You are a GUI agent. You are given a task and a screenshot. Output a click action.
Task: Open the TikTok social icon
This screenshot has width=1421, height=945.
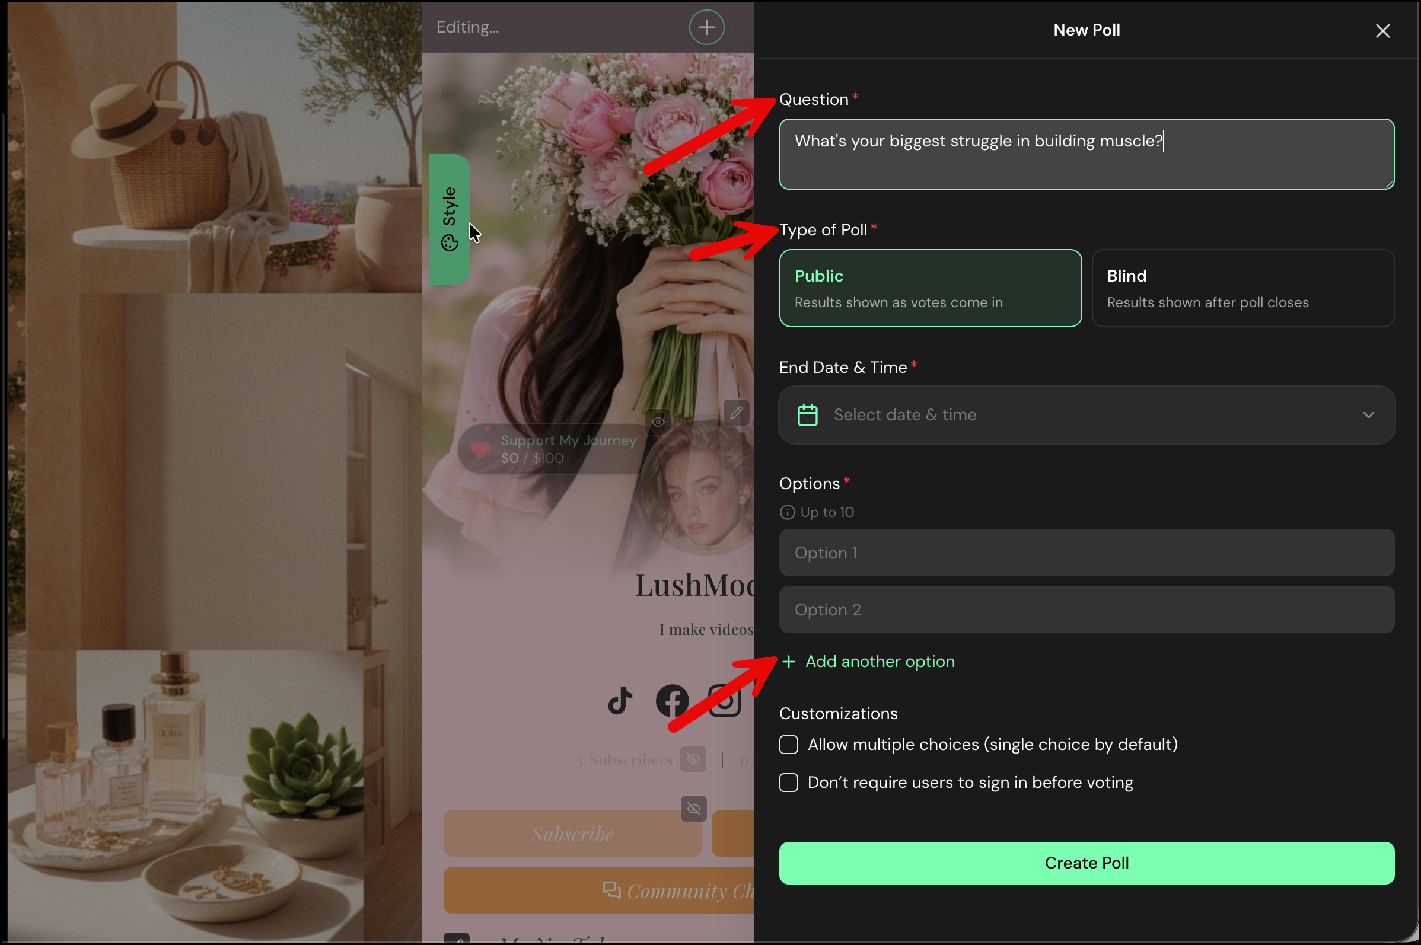[x=620, y=701]
